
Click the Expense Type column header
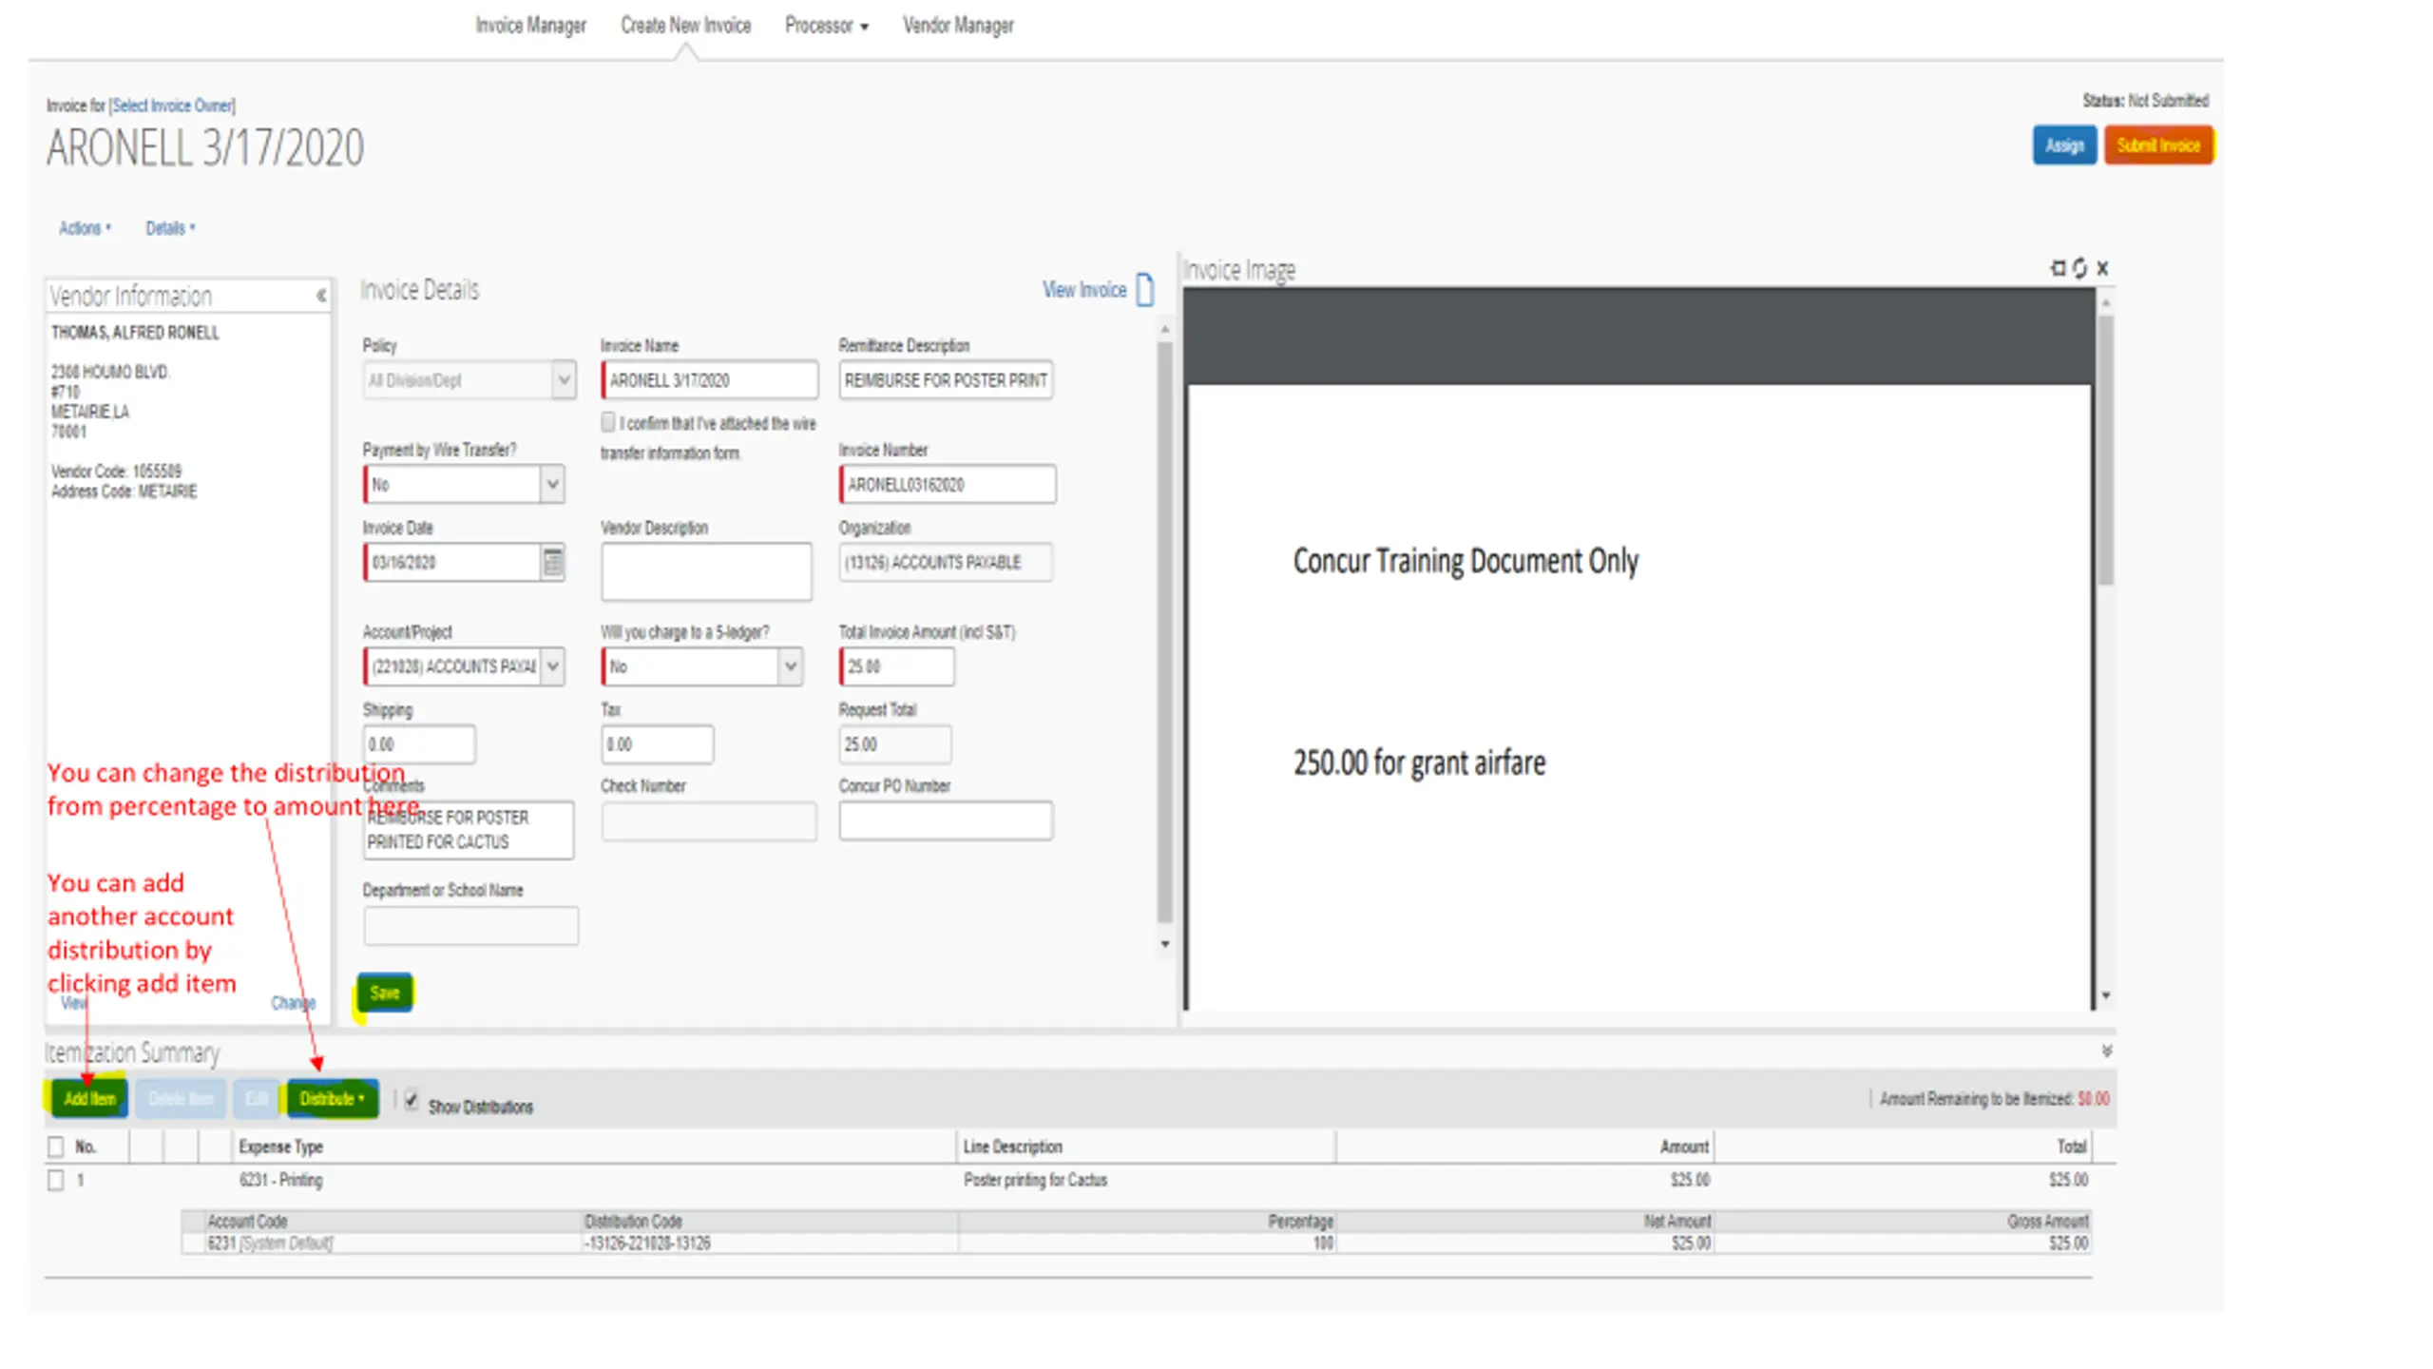(x=280, y=1147)
